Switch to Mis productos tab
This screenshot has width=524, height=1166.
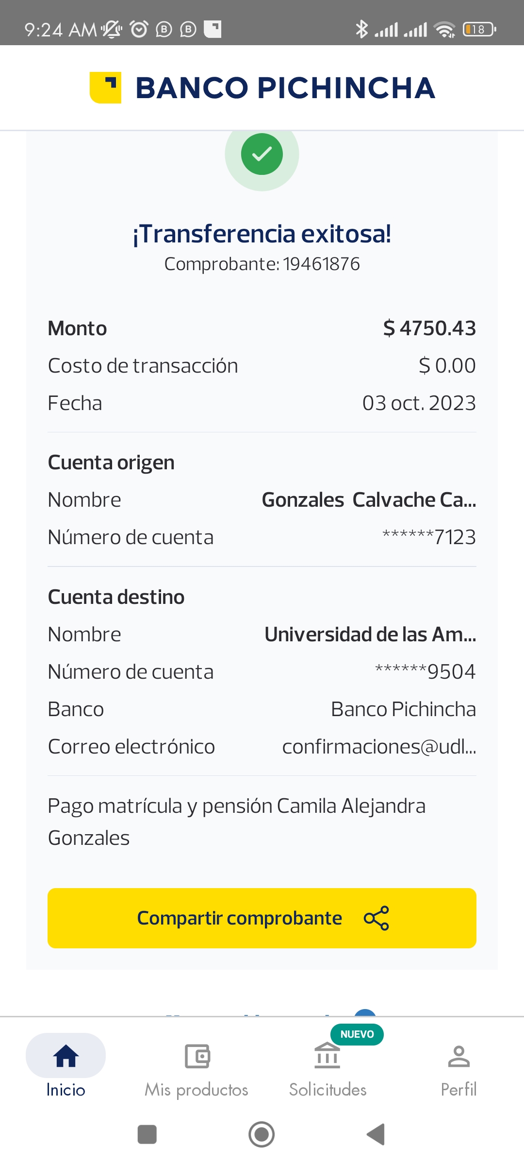[x=196, y=1066]
